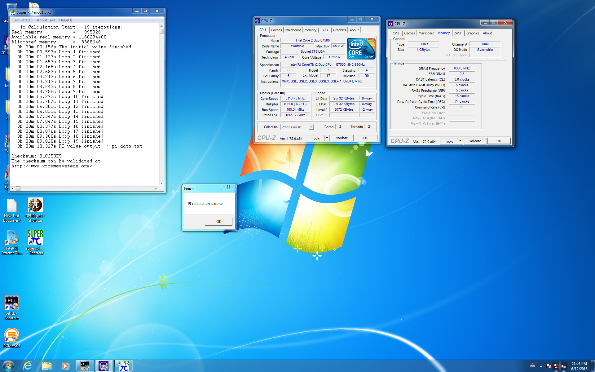Click the Intel Core 2 Duo logo
The image size is (595, 372).
click(x=361, y=49)
